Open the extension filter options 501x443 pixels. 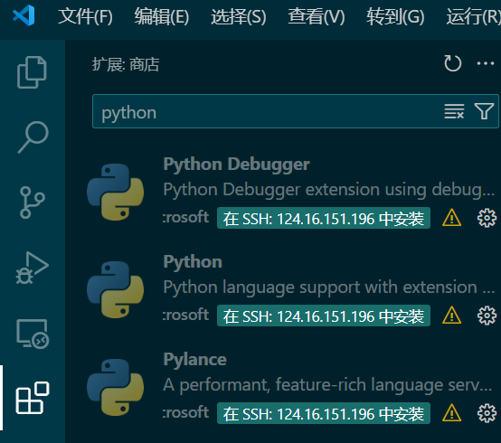tap(484, 111)
